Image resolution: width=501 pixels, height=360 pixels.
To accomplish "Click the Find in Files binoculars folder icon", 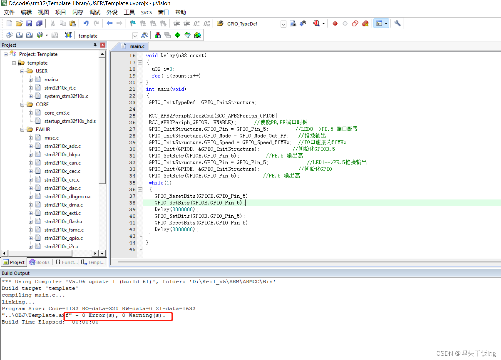I will pos(220,23).
